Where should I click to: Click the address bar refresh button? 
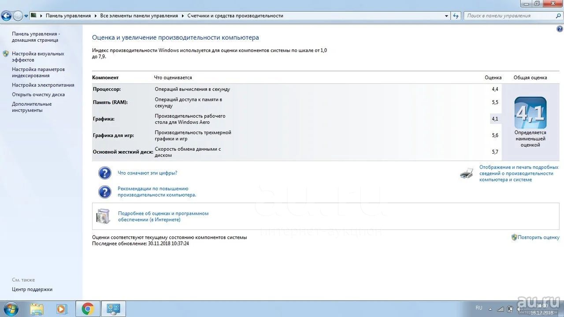pyautogui.click(x=456, y=16)
